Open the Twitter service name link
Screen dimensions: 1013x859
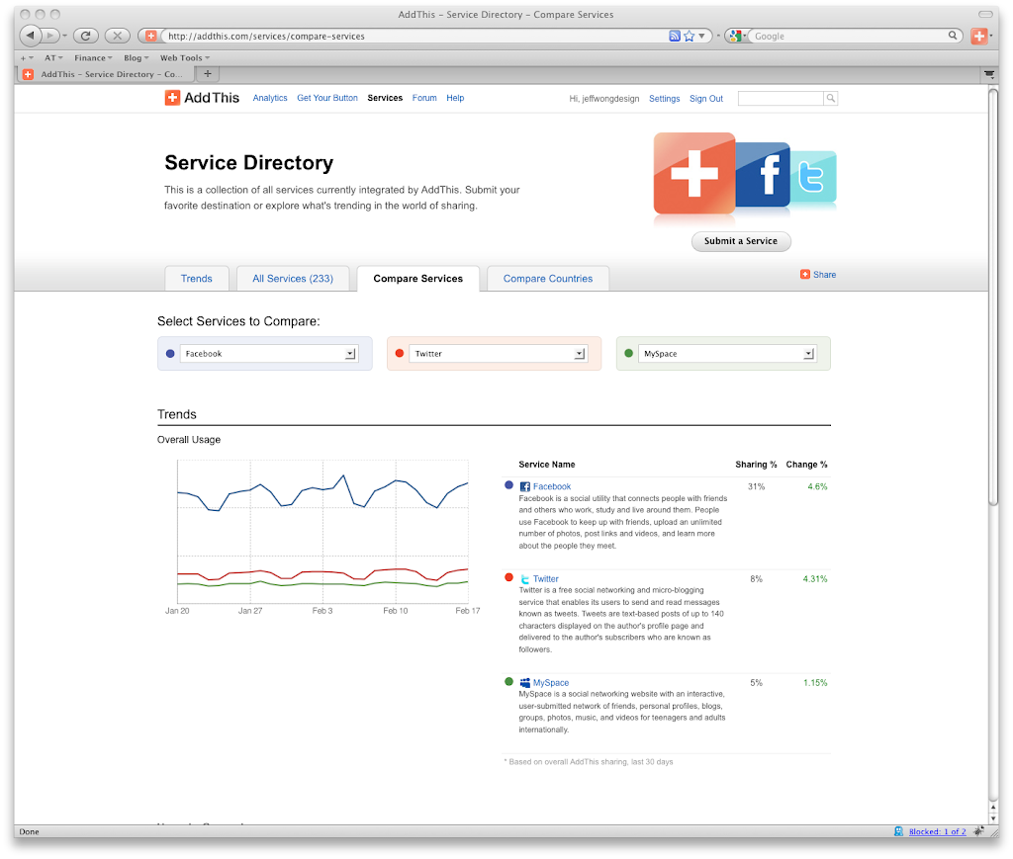pos(545,579)
